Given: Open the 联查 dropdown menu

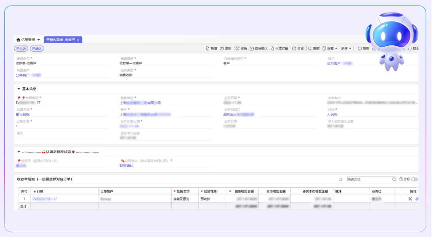Looking at the screenshot, I should [330, 48].
